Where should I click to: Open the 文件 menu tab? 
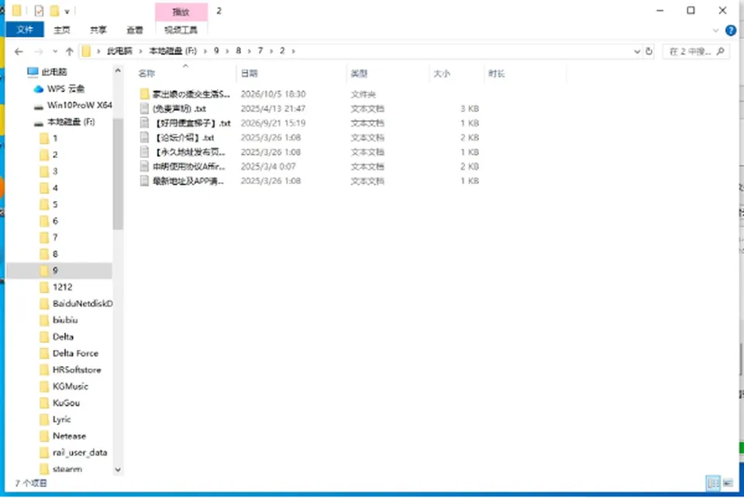click(25, 30)
